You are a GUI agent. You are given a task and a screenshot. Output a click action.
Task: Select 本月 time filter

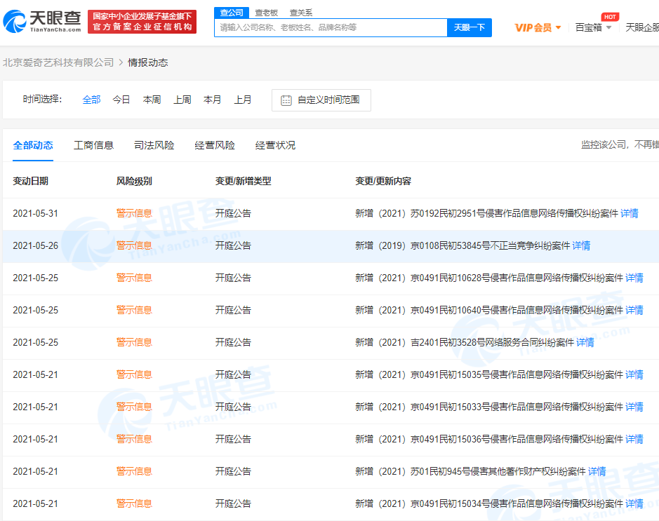click(x=212, y=100)
